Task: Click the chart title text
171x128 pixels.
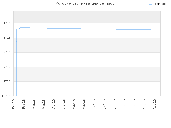Action: point(85,3)
